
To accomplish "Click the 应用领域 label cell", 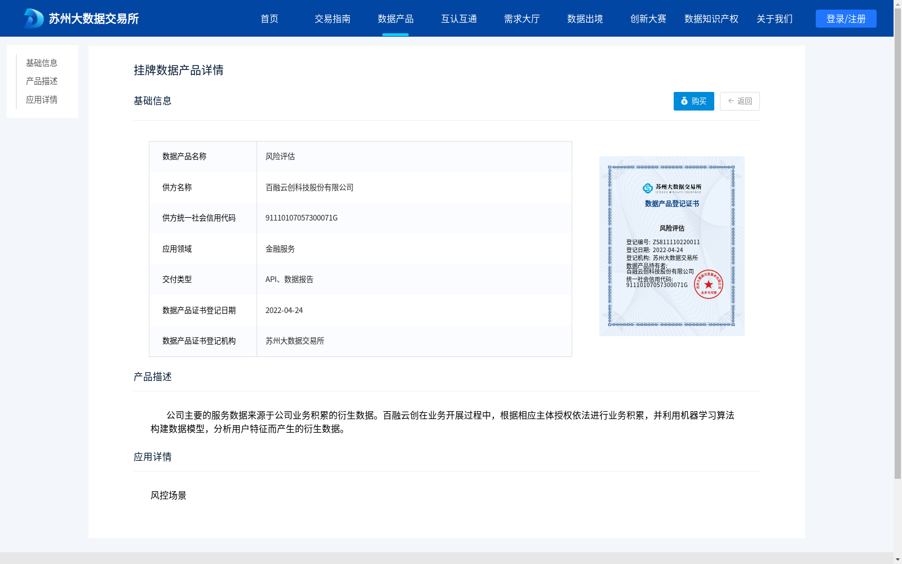I will point(203,249).
